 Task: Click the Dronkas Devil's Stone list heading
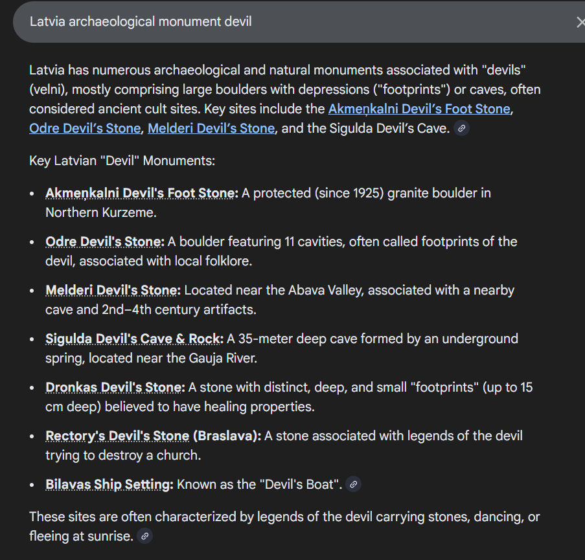pyautogui.click(x=115, y=387)
